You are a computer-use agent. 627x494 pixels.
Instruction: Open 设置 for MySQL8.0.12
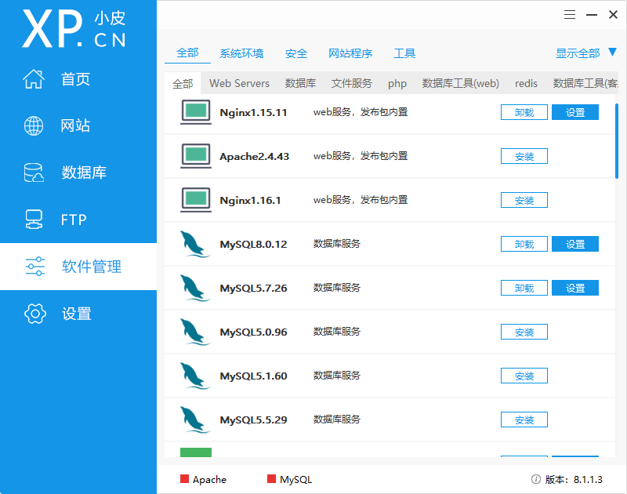click(575, 244)
